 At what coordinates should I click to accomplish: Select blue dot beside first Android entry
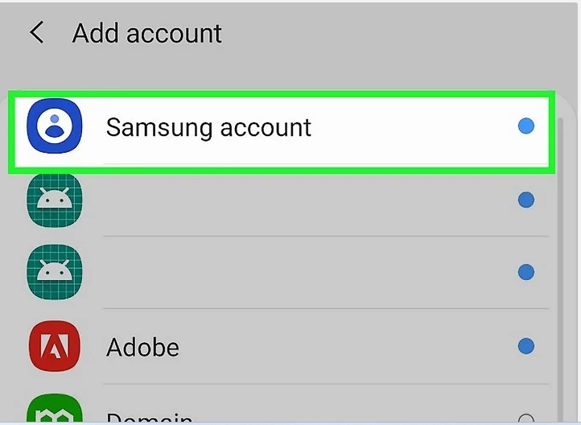click(525, 200)
